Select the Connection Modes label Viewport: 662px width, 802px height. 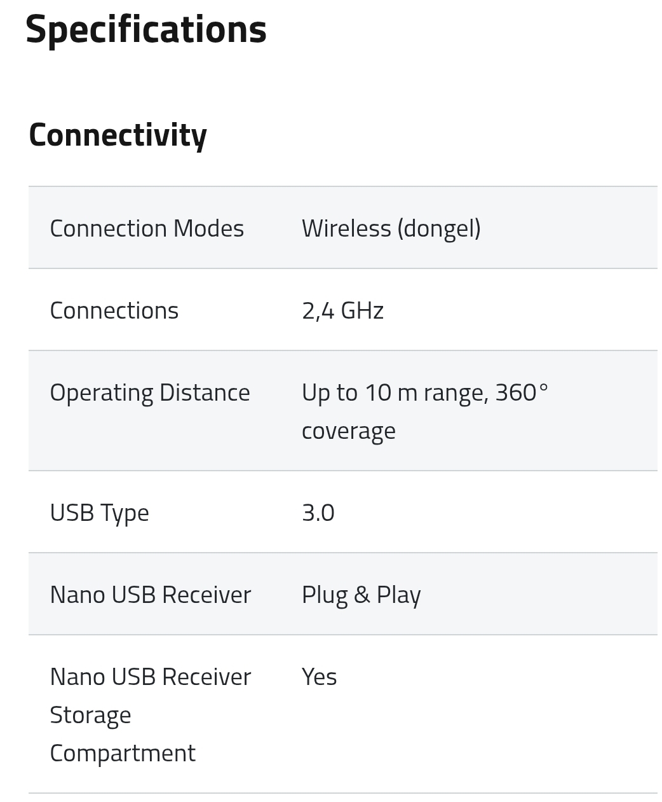147,228
